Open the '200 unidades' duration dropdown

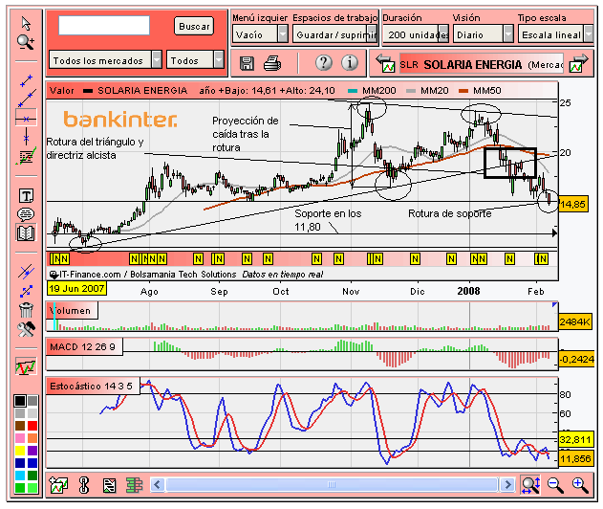(x=416, y=34)
